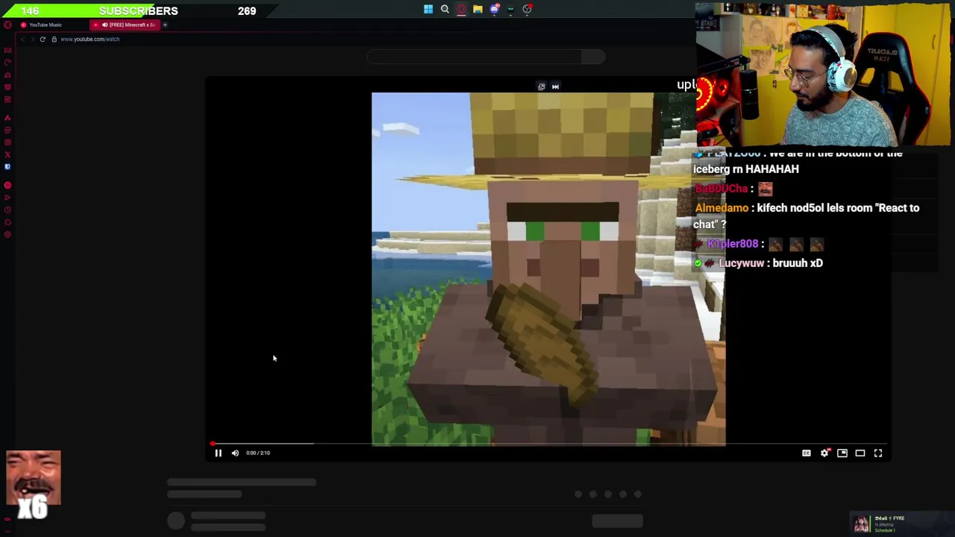
Task: Open the GX Control speedometer sidebar icon
Action: click(7, 62)
